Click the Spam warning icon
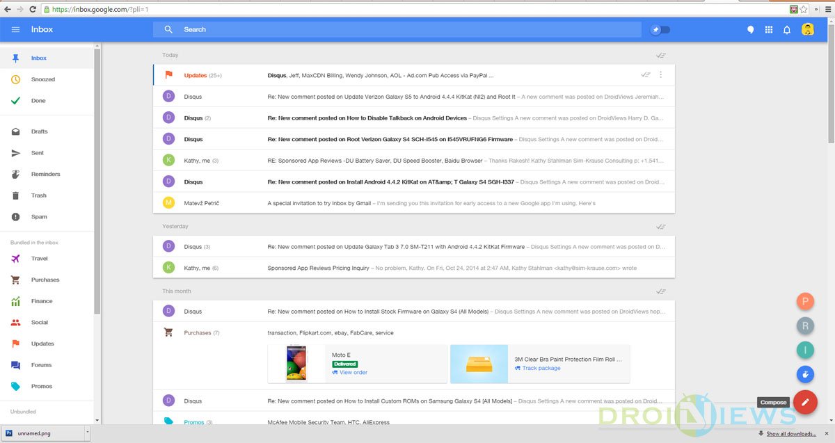 tap(15, 217)
